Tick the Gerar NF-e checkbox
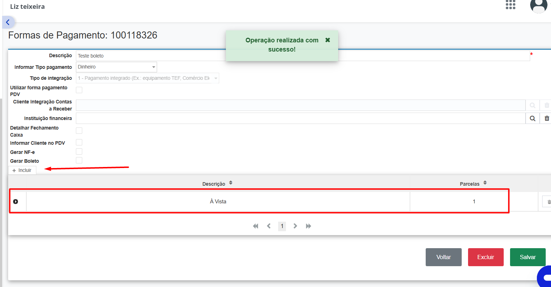 tap(79, 151)
